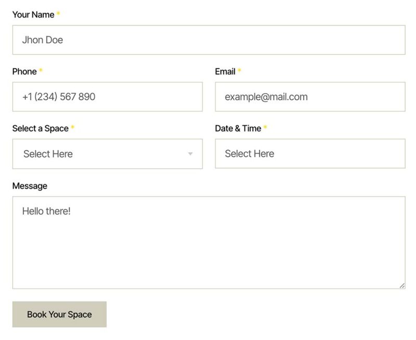416x340 pixels.
Task: Click the "Your Name" field label
Action: click(x=33, y=15)
